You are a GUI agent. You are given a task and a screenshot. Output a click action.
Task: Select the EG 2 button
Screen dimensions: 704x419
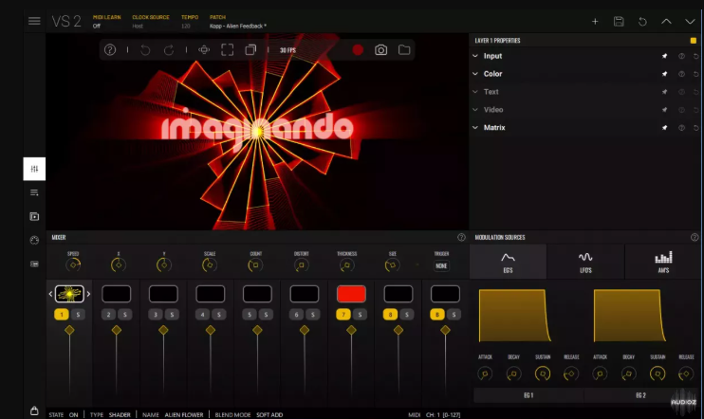click(x=641, y=393)
